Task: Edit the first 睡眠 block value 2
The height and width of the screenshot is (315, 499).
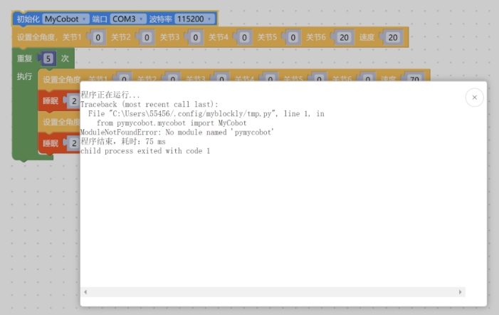Action: pos(74,101)
